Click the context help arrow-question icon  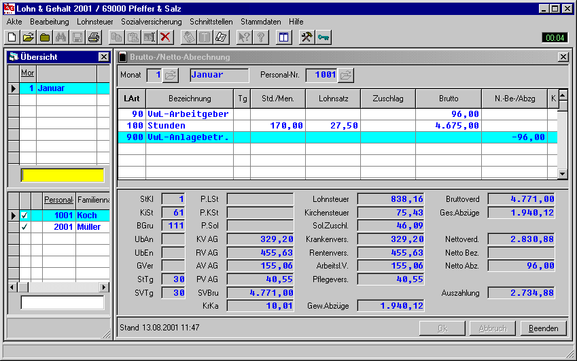(x=244, y=37)
